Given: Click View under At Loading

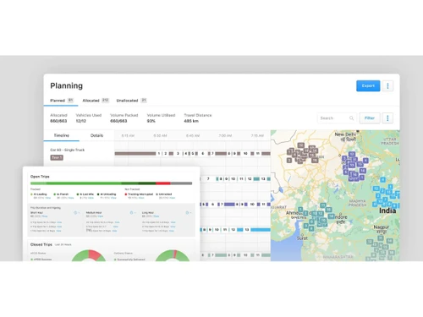Looking at the screenshot, I should click(48, 198).
